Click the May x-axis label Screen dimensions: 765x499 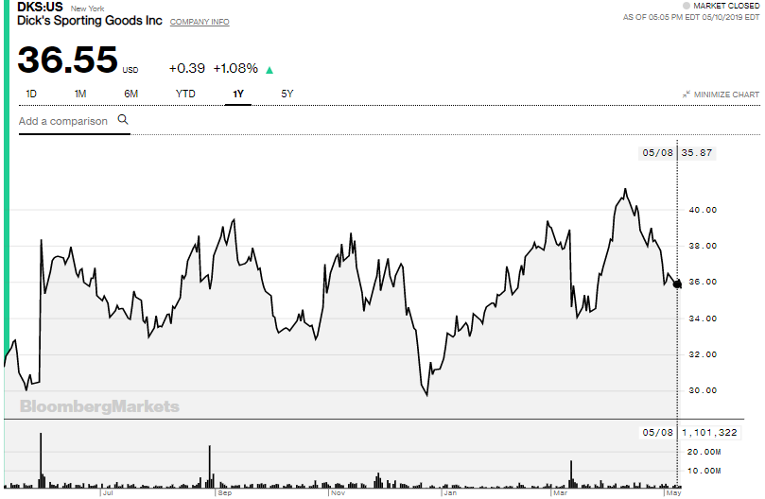(x=674, y=493)
